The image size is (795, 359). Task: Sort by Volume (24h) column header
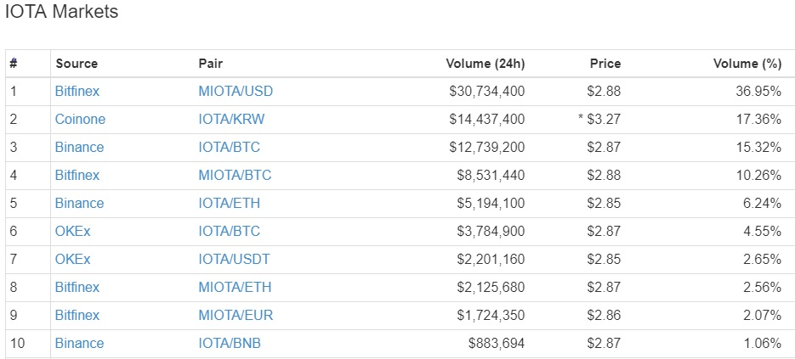tap(486, 64)
